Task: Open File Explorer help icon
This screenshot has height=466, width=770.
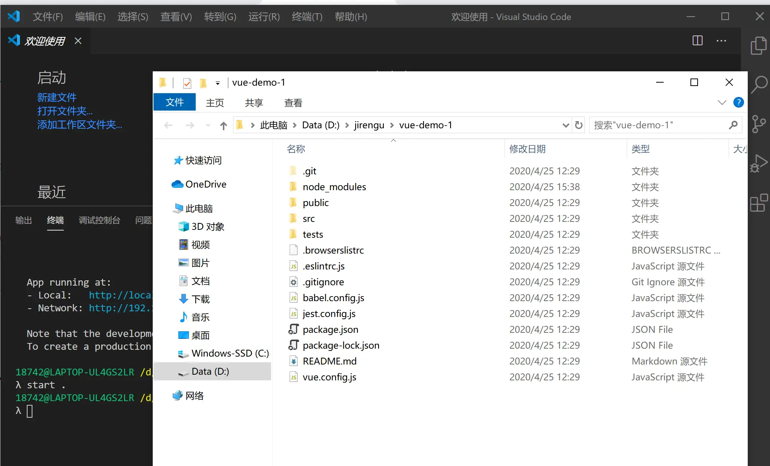Action: coord(738,102)
